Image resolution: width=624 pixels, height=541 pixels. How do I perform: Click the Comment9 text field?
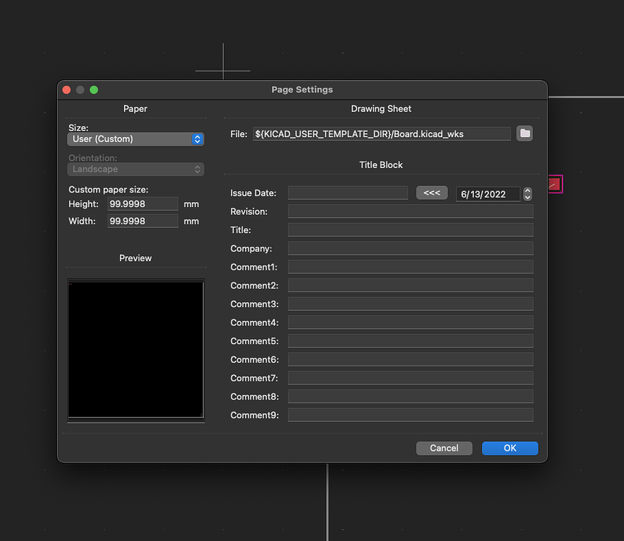tap(410, 414)
